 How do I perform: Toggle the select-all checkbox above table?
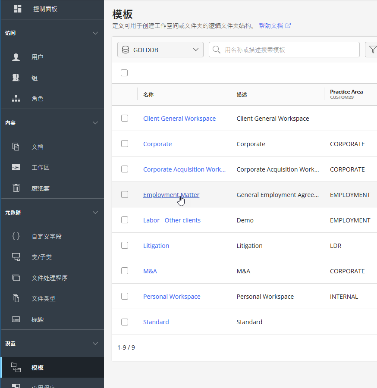click(x=124, y=73)
